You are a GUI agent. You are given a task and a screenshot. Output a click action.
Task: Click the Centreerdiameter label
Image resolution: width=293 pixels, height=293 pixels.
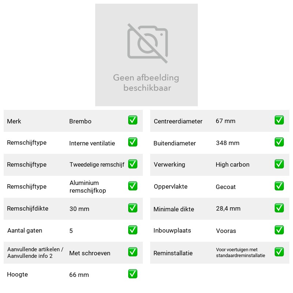point(178,121)
